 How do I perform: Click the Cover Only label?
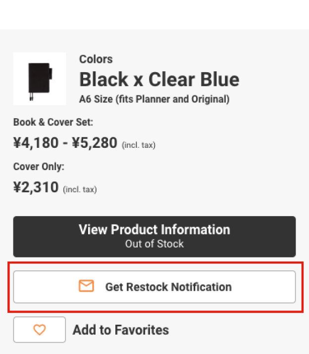(x=39, y=166)
